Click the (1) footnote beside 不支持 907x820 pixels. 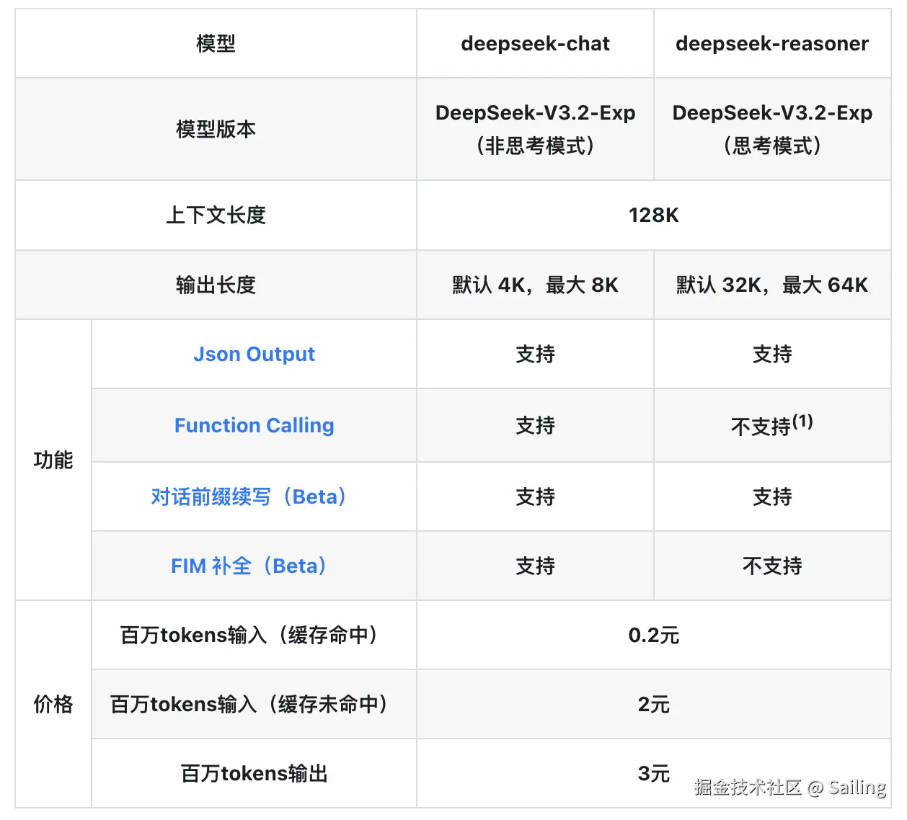pos(802,421)
